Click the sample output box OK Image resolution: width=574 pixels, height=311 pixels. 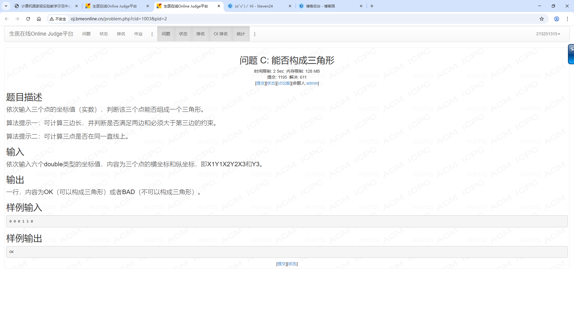click(287, 252)
